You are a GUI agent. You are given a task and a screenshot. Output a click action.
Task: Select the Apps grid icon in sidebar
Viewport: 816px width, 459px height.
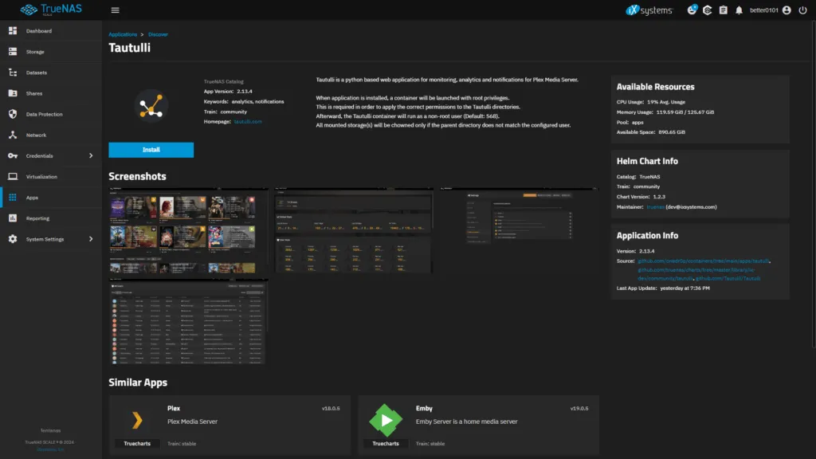pos(12,197)
